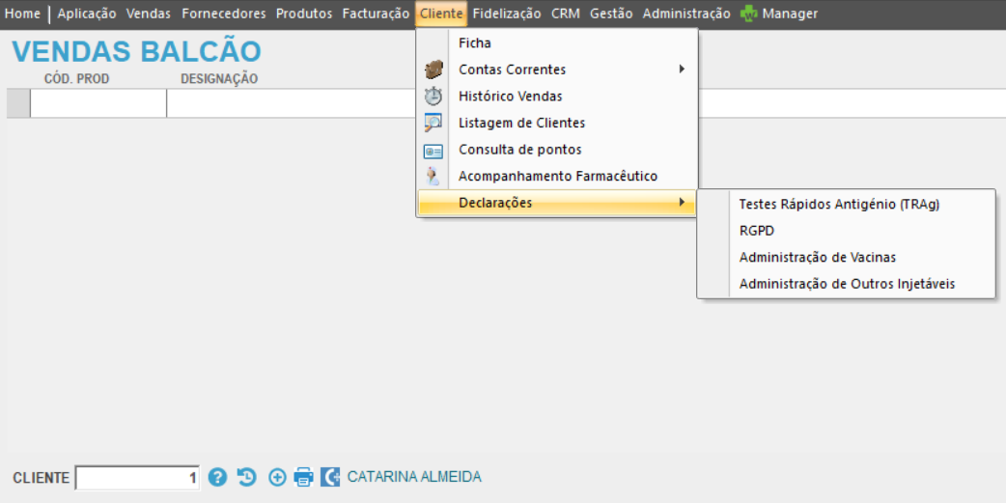
Task: Click the printer icon near client field
Action: 304,477
